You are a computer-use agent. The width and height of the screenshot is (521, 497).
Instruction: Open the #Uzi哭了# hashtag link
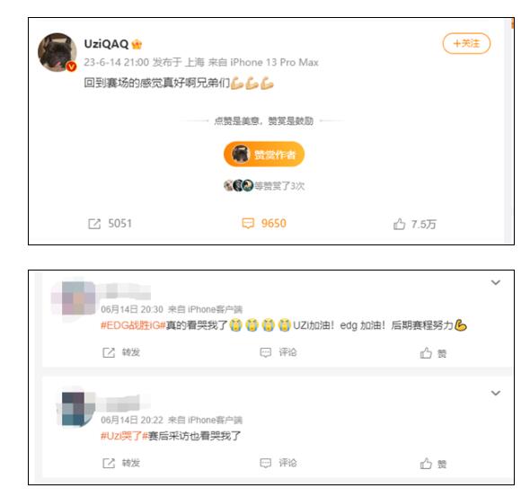click(124, 436)
